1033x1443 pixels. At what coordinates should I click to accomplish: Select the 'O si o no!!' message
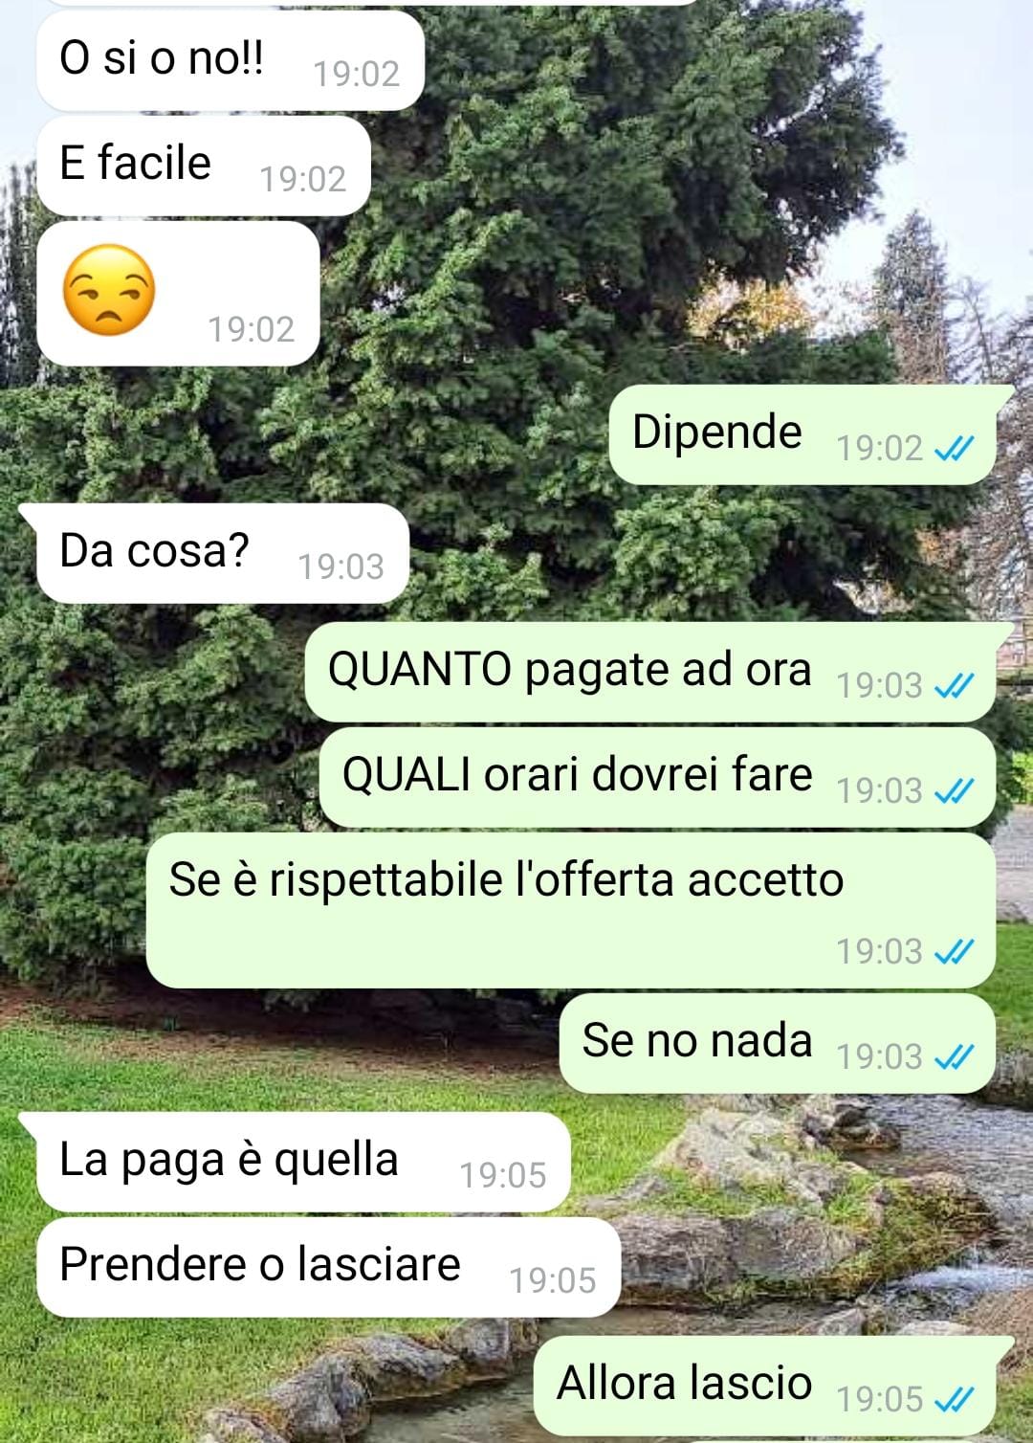coord(230,60)
